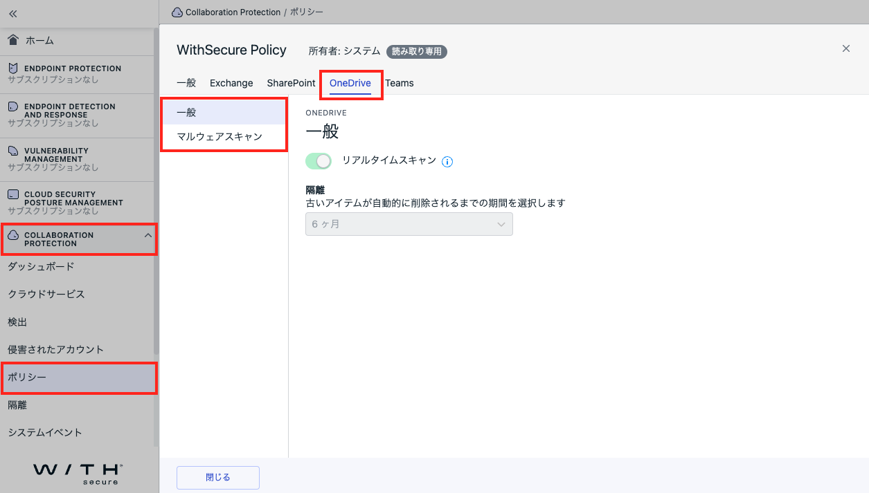Toggle the リアルタイムスキャン switch
This screenshot has height=493, width=869.
coord(319,161)
